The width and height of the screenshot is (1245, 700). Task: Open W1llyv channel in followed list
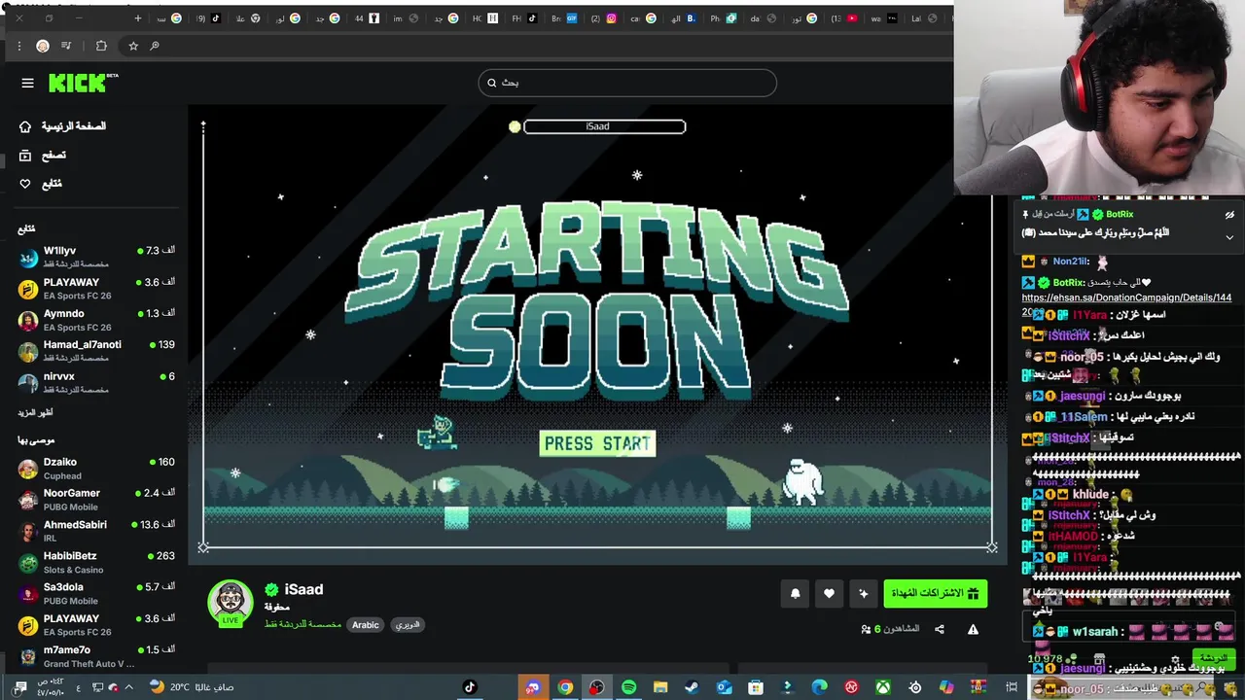tap(96, 257)
